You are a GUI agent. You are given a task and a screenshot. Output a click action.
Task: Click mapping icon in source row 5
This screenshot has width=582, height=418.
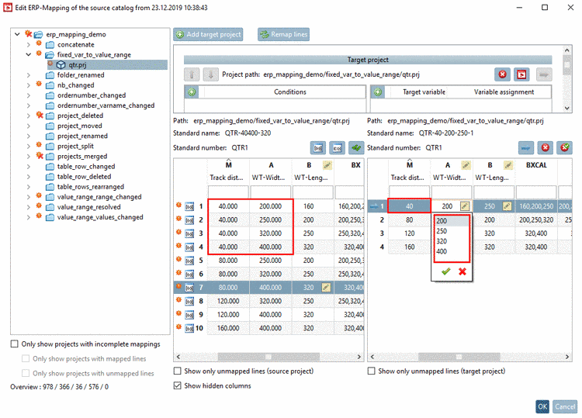[189, 261]
